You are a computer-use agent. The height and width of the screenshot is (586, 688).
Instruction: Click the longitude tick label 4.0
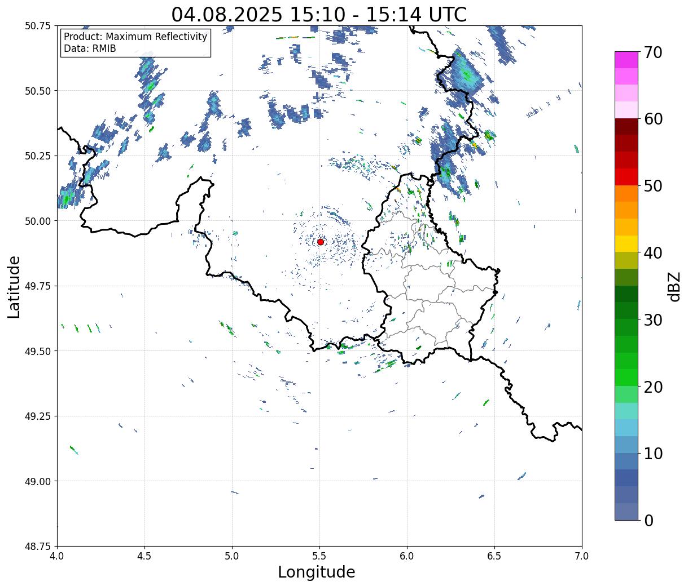tap(57, 556)
